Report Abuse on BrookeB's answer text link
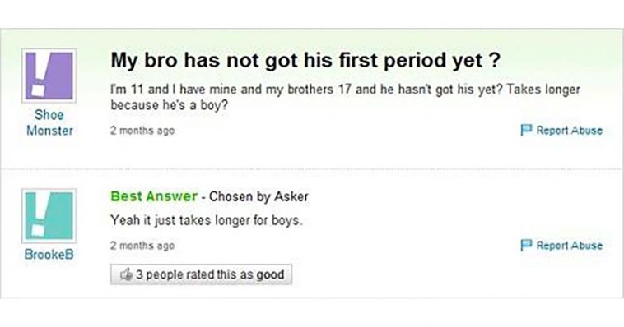Image resolution: width=624 pixels, height=327 pixels. tap(569, 245)
